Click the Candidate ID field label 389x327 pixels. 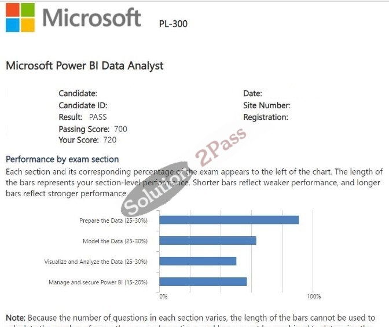(83, 105)
